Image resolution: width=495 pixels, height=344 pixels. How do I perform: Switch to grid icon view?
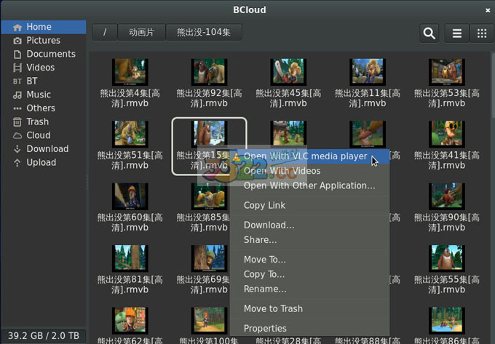[482, 33]
